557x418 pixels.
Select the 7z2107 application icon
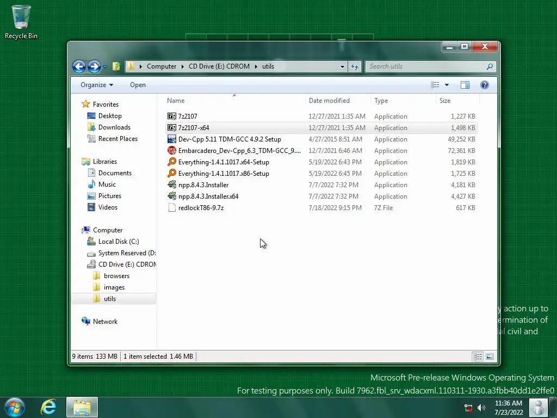coord(171,116)
